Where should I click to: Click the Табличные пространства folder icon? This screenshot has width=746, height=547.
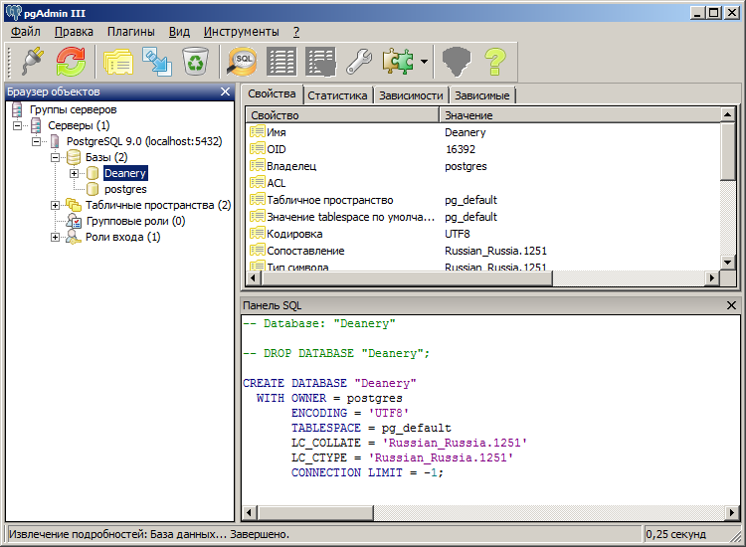(x=74, y=206)
